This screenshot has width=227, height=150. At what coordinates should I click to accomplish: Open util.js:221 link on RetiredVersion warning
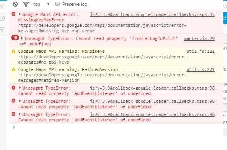[200, 70]
